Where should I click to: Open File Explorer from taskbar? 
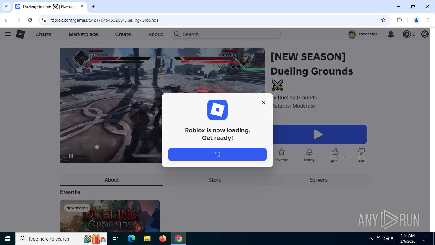[x=147, y=239]
